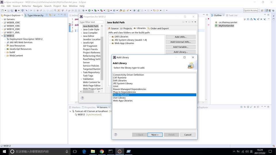
Task: Open the Outline view menu dropdown
Action: pyautogui.click(x=269, y=19)
